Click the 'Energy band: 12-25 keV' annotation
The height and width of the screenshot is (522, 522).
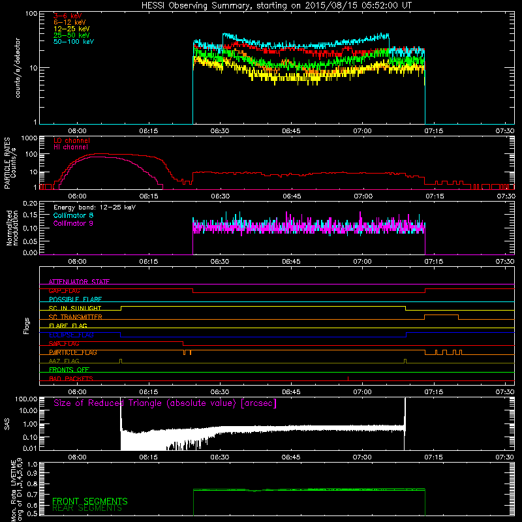point(95,207)
